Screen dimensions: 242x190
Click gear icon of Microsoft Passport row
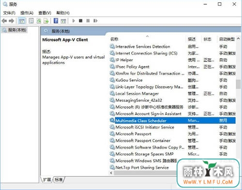pos(112,134)
